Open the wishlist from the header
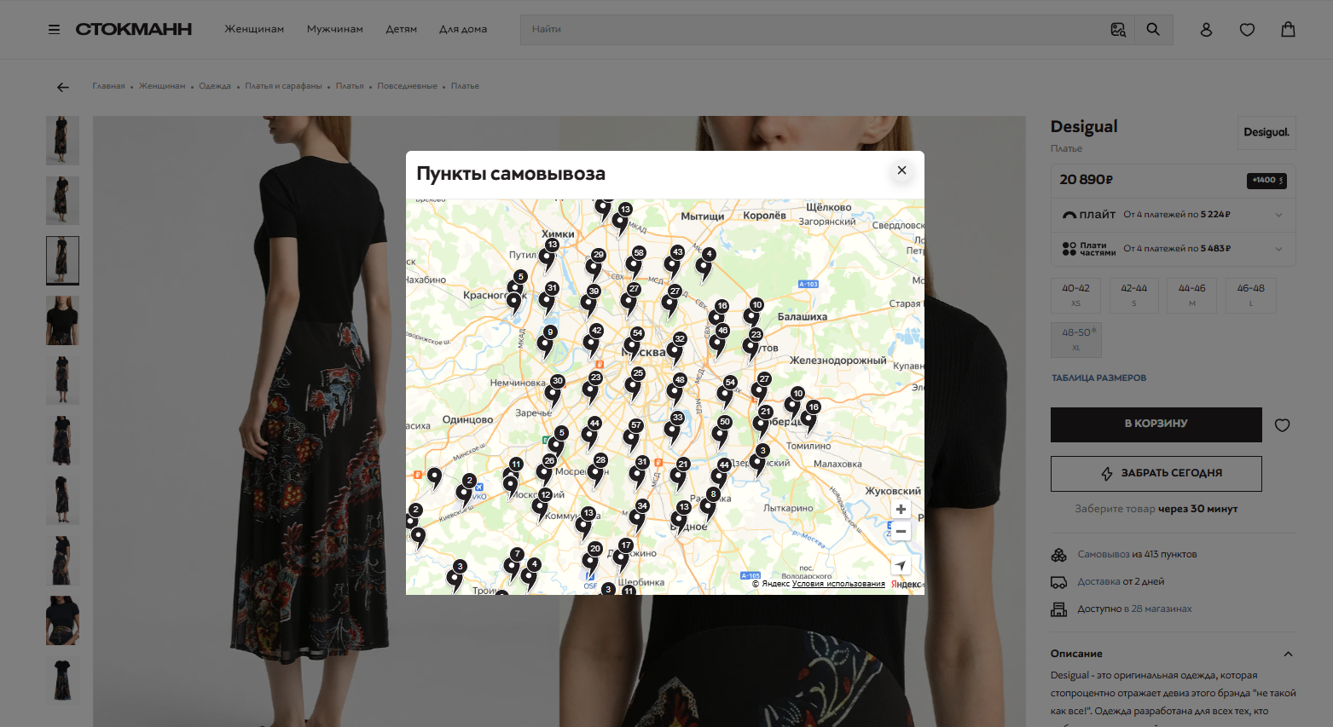 1247,30
